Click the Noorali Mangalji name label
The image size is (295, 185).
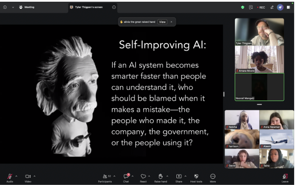[x=245, y=98]
